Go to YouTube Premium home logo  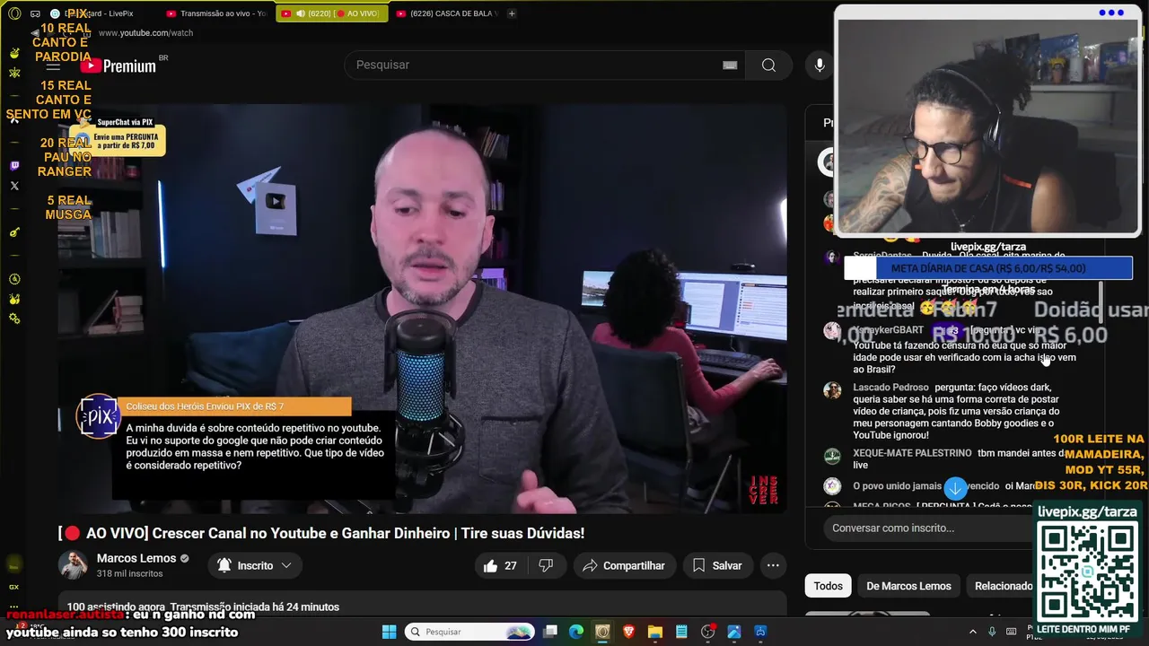tap(118, 65)
